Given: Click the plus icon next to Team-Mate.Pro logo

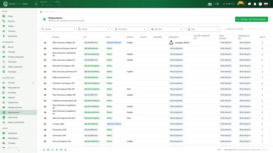Looking at the screenshot, I should click(36, 4).
